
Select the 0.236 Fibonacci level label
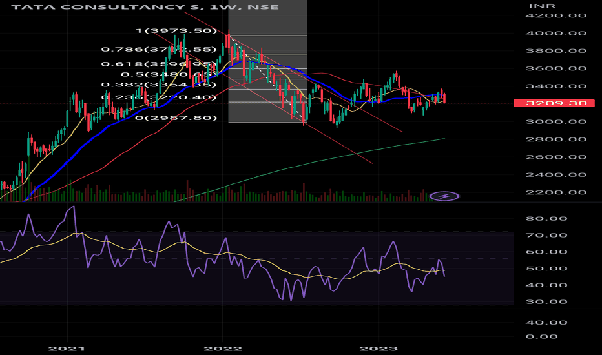point(158,97)
